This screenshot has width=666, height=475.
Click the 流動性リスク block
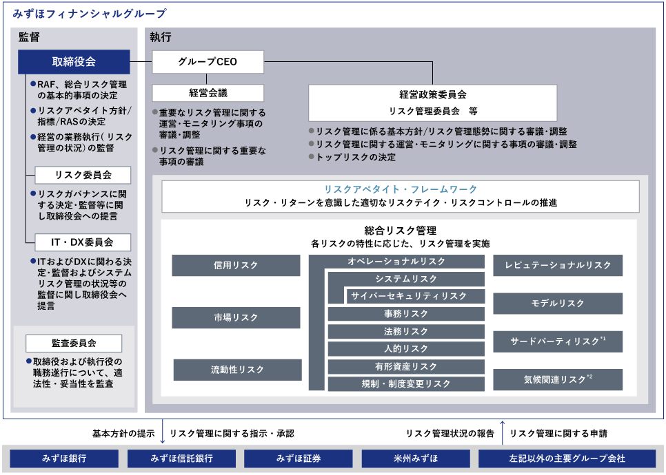pos(237,370)
